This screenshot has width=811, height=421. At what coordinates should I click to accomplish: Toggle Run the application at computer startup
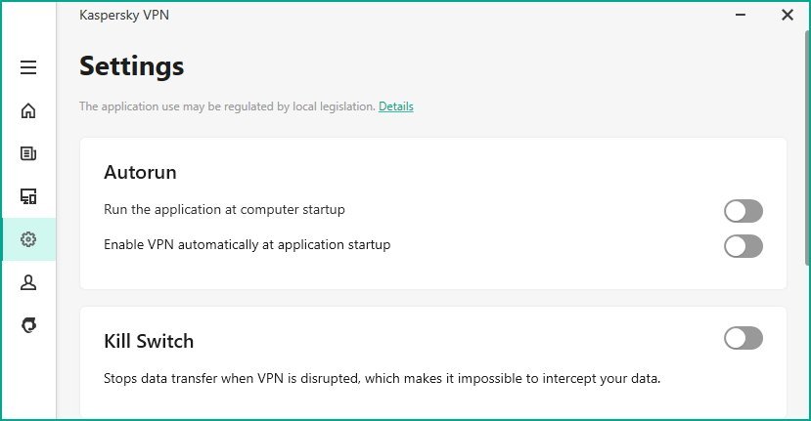743,211
